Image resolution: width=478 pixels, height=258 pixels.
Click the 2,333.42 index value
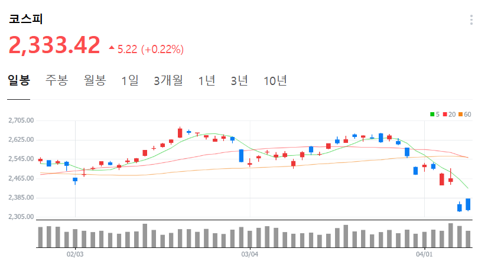point(54,45)
